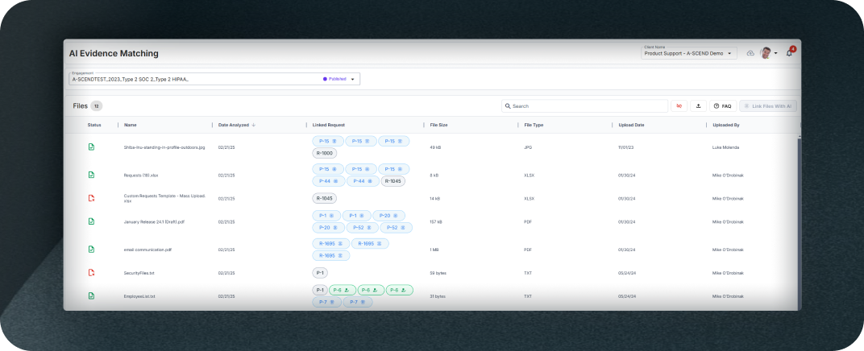Click the Link Files With AI button
Viewport: 864px width, 351px height.
coord(768,106)
